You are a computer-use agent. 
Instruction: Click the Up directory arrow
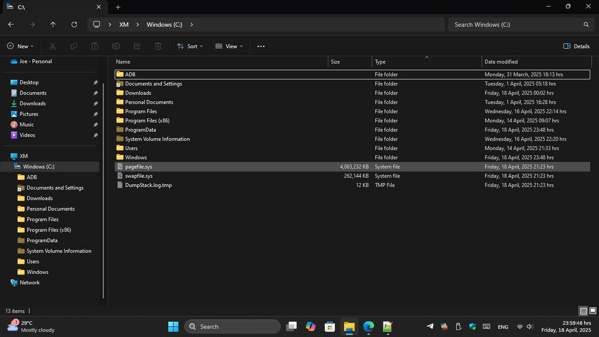point(53,24)
